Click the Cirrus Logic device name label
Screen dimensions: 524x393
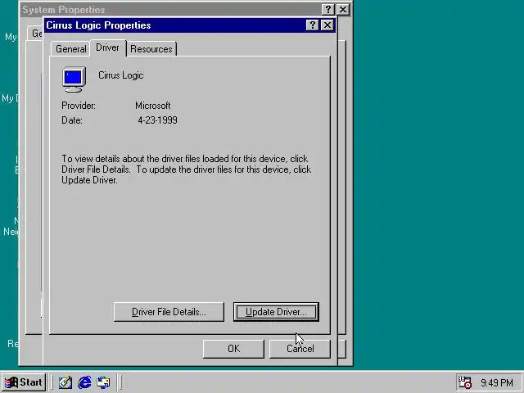(120, 75)
